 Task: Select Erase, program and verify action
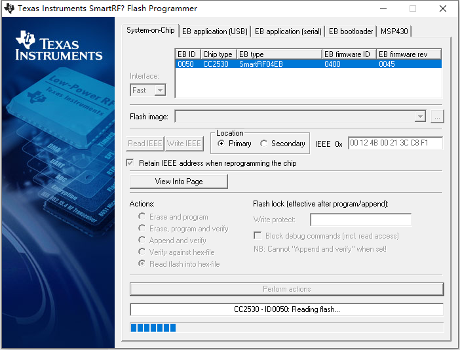click(x=142, y=228)
